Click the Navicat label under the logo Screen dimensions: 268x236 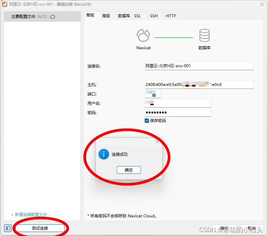(x=143, y=48)
